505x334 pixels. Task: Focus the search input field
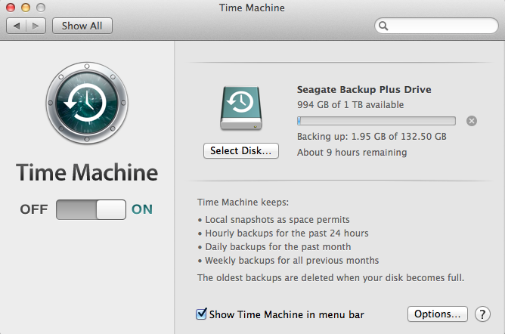click(436, 26)
